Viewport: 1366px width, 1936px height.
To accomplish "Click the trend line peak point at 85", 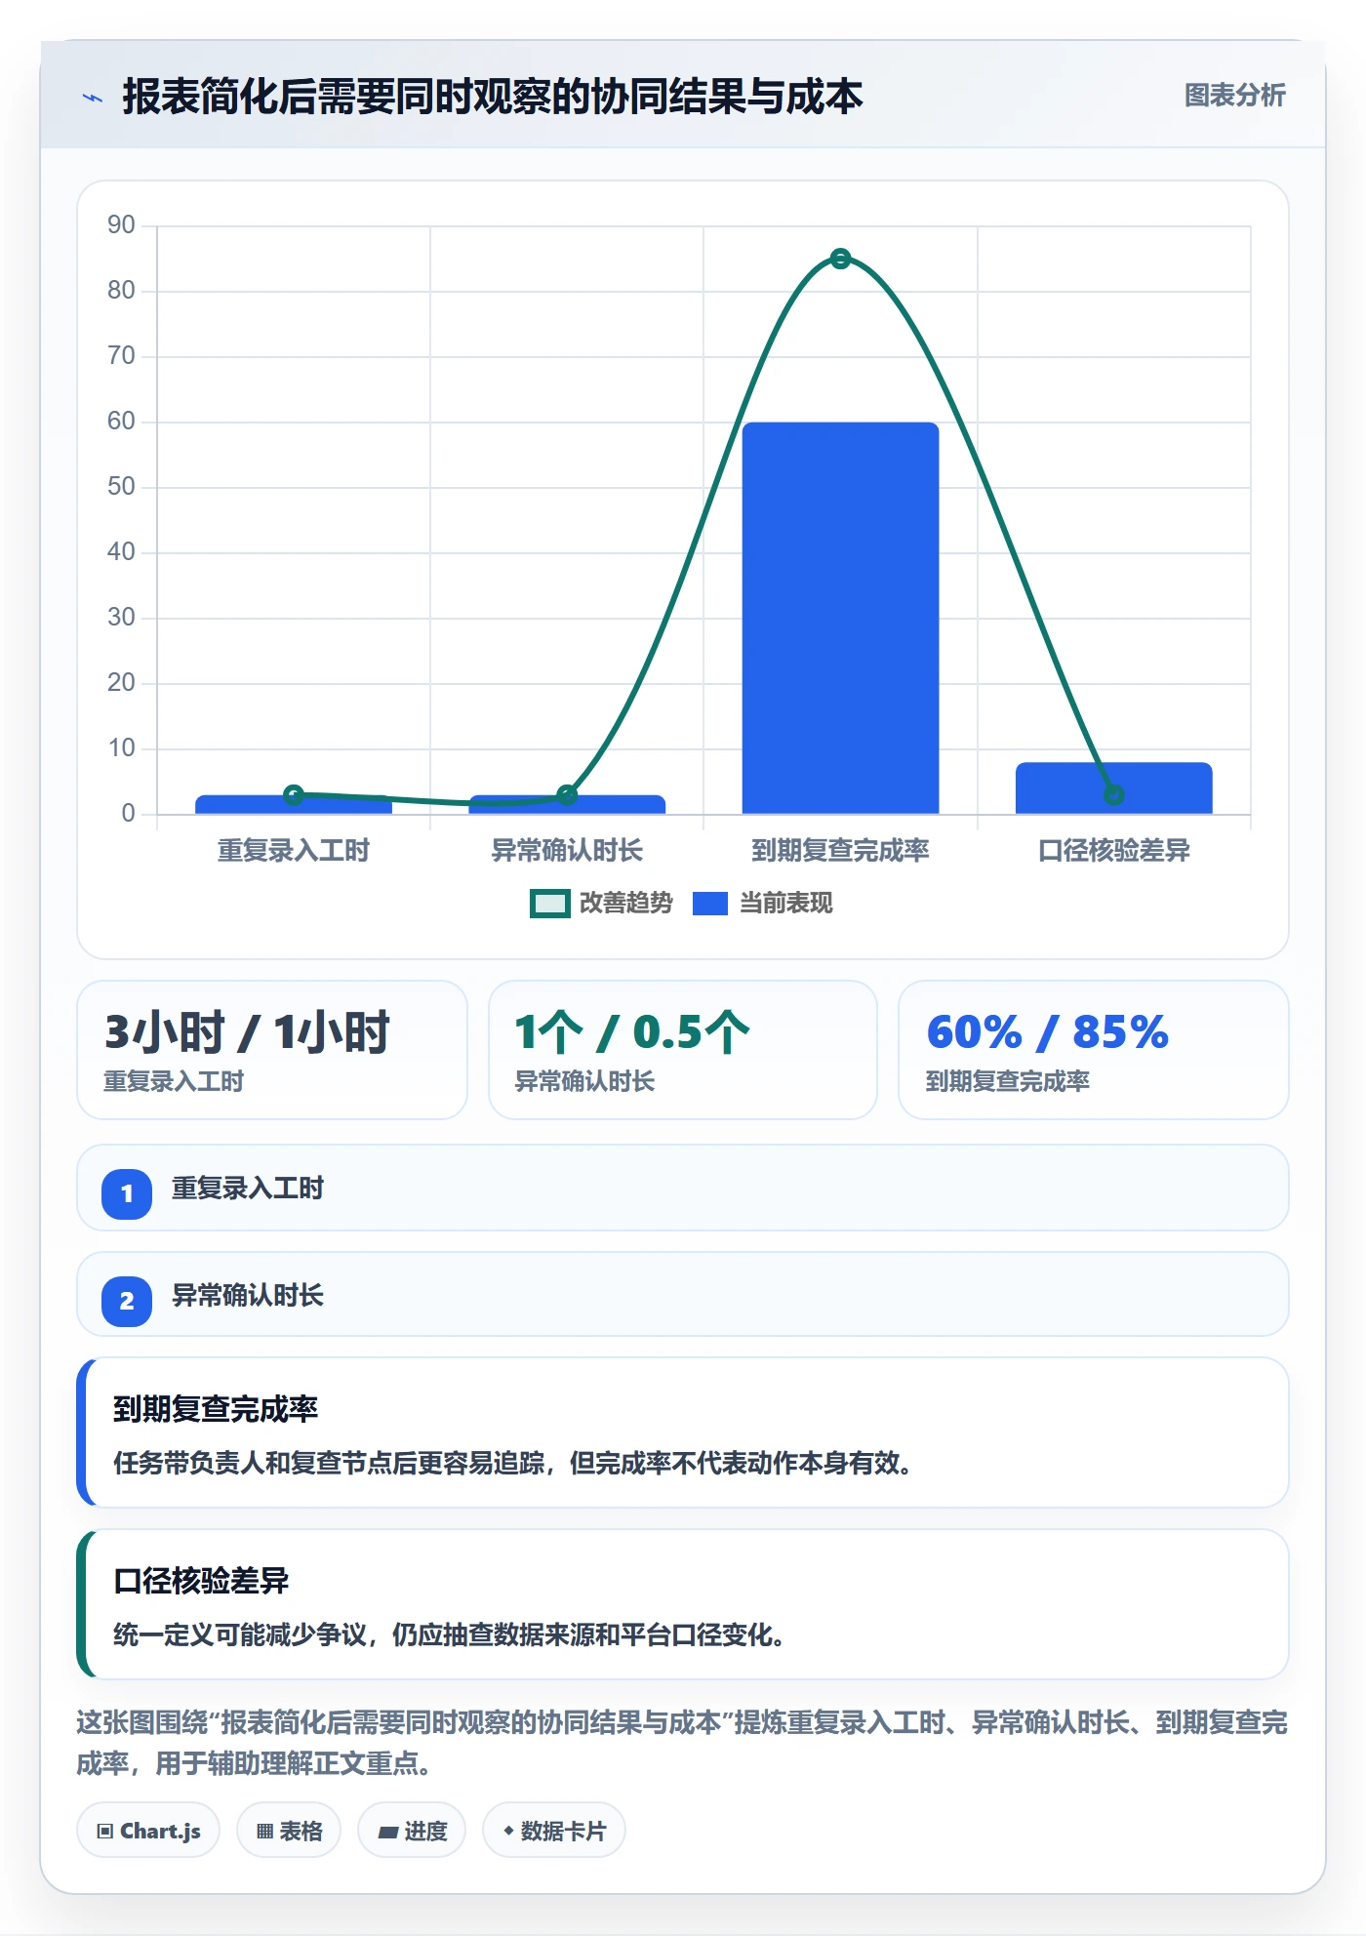I will 840,259.
